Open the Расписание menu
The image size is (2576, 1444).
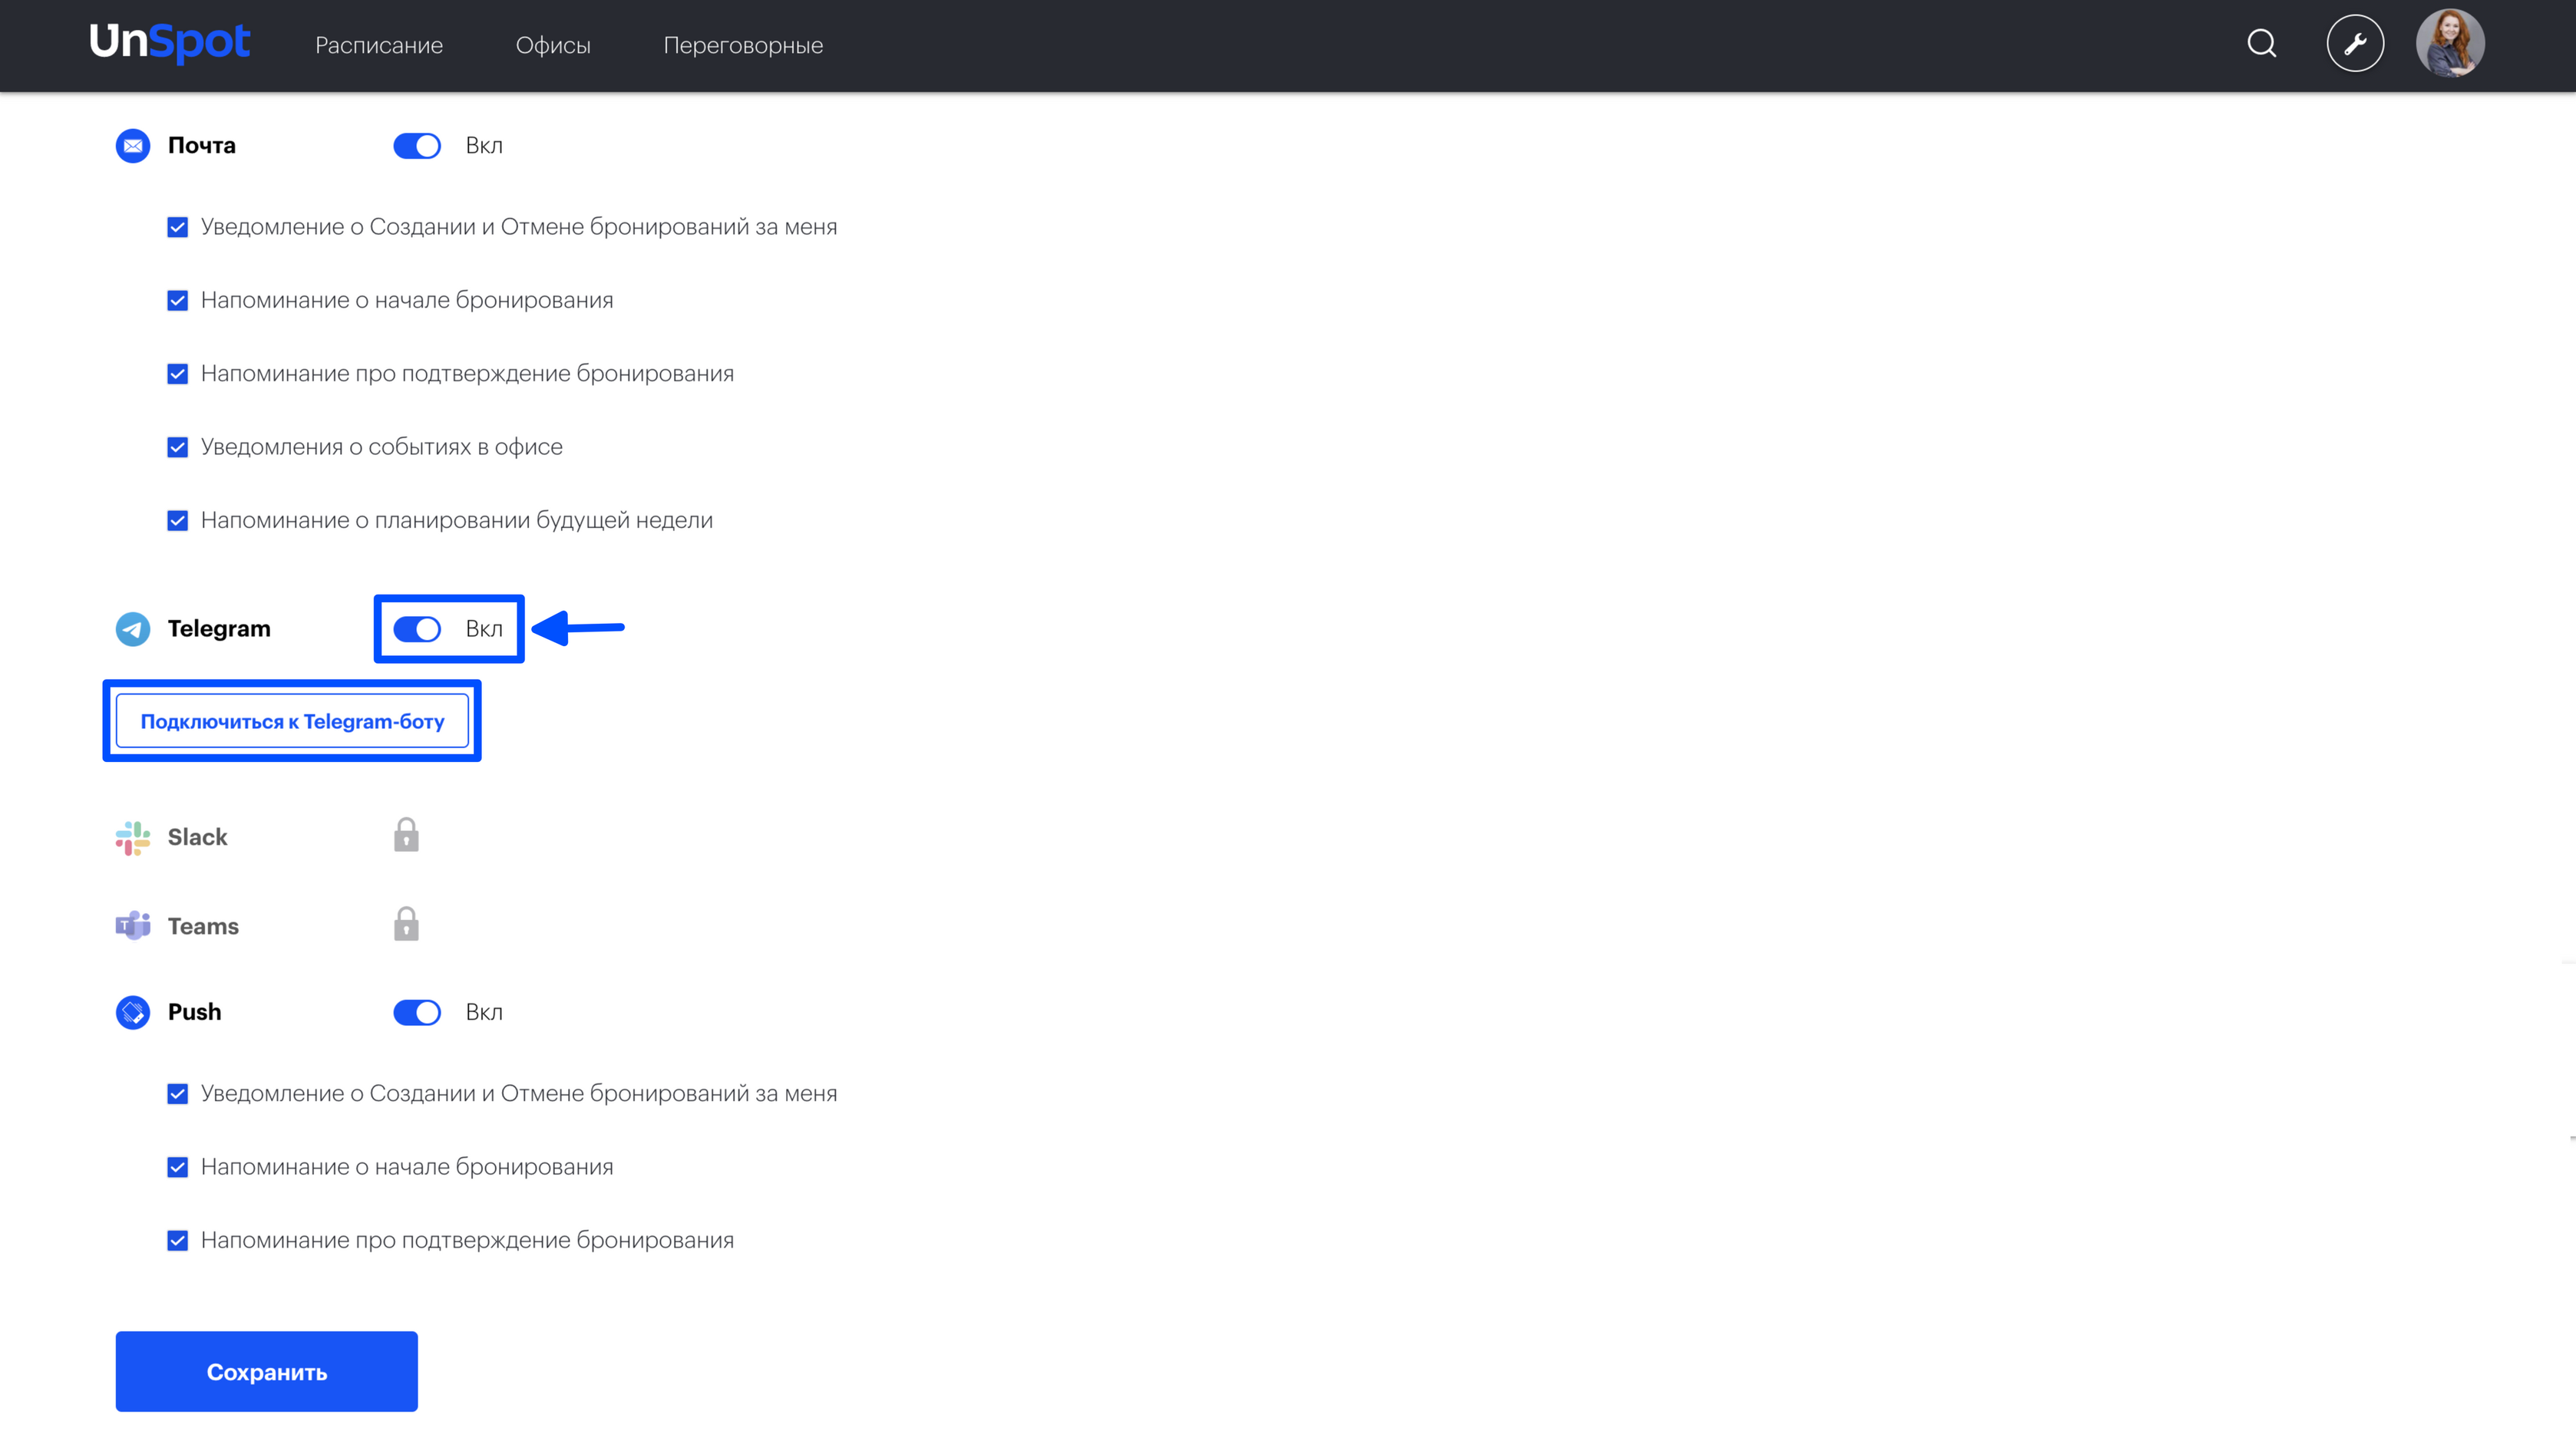pos(379,45)
